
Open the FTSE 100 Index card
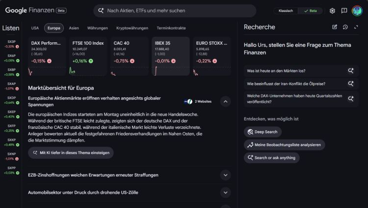point(88,56)
